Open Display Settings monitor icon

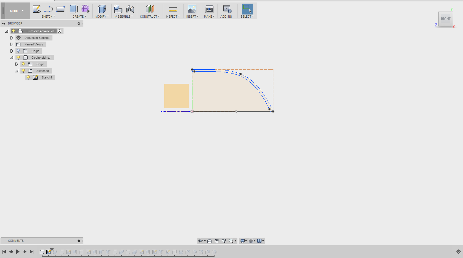point(242,241)
